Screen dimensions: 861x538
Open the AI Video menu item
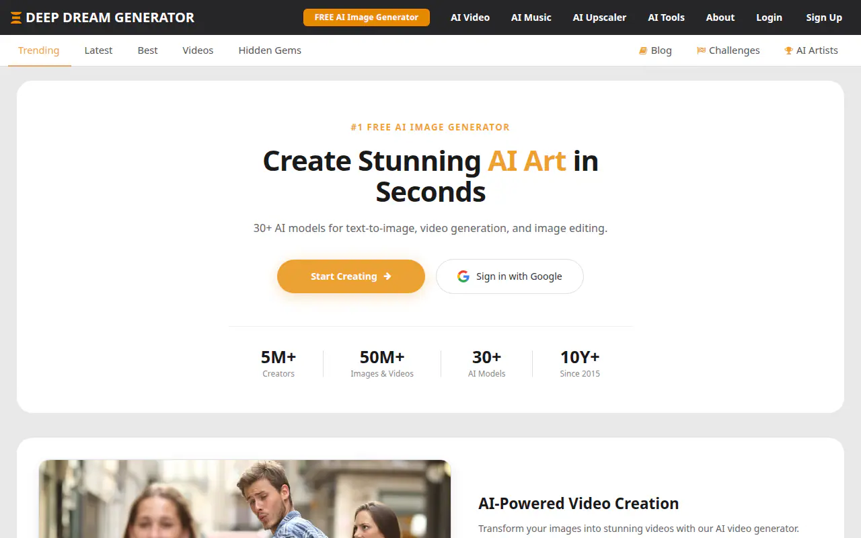470,17
